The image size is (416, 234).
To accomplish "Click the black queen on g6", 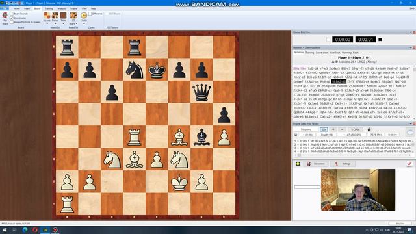I will click(201, 92).
